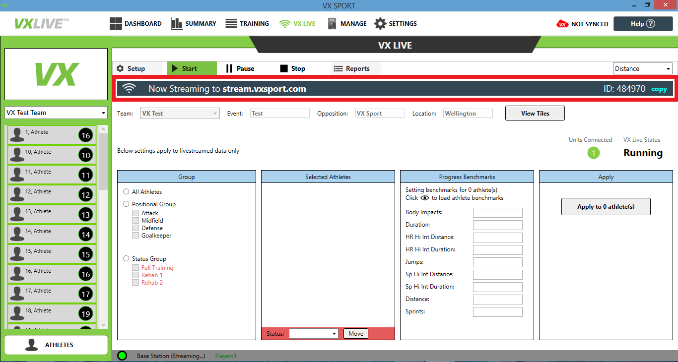Viewport: 678px width, 362px height.
Task: Select the Status Group radio button
Action: click(126, 258)
